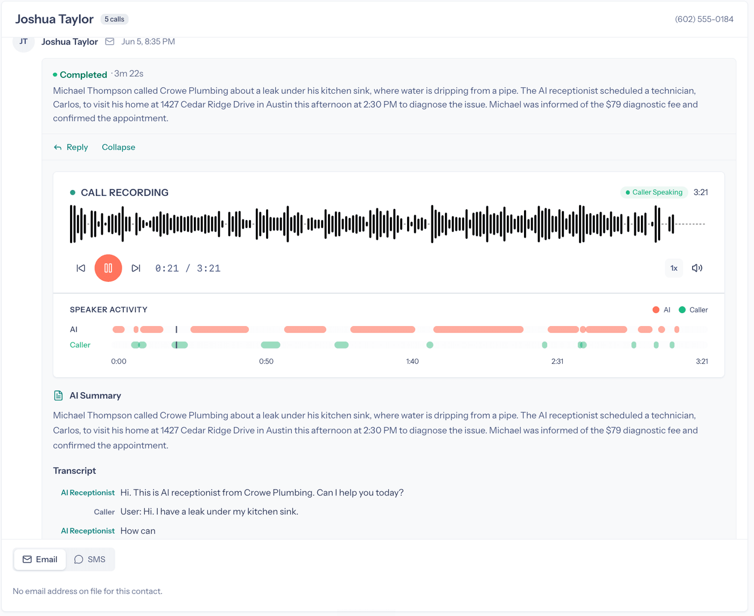Viewport: 754px width, 616px height.
Task: Click the red AI legend dot
Action: pyautogui.click(x=656, y=310)
